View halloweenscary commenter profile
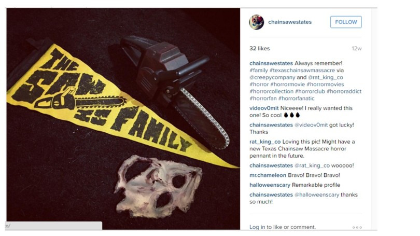The height and width of the screenshot is (236, 420). coord(270,185)
